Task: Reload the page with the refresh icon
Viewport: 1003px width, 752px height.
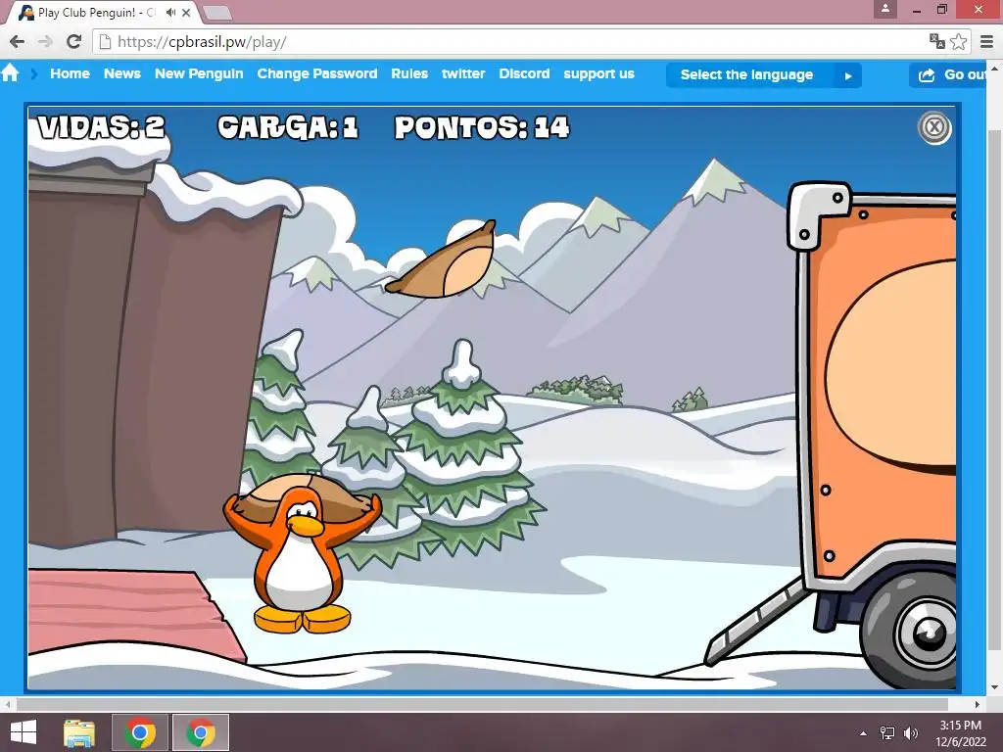Action: click(x=74, y=41)
